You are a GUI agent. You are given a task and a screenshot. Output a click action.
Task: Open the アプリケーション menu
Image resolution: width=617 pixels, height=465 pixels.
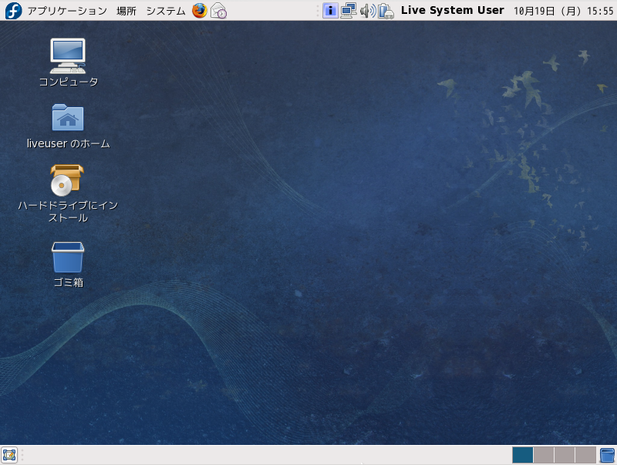coord(66,11)
